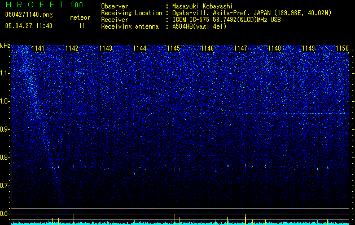Click the 1149 time marker

tap(308, 48)
